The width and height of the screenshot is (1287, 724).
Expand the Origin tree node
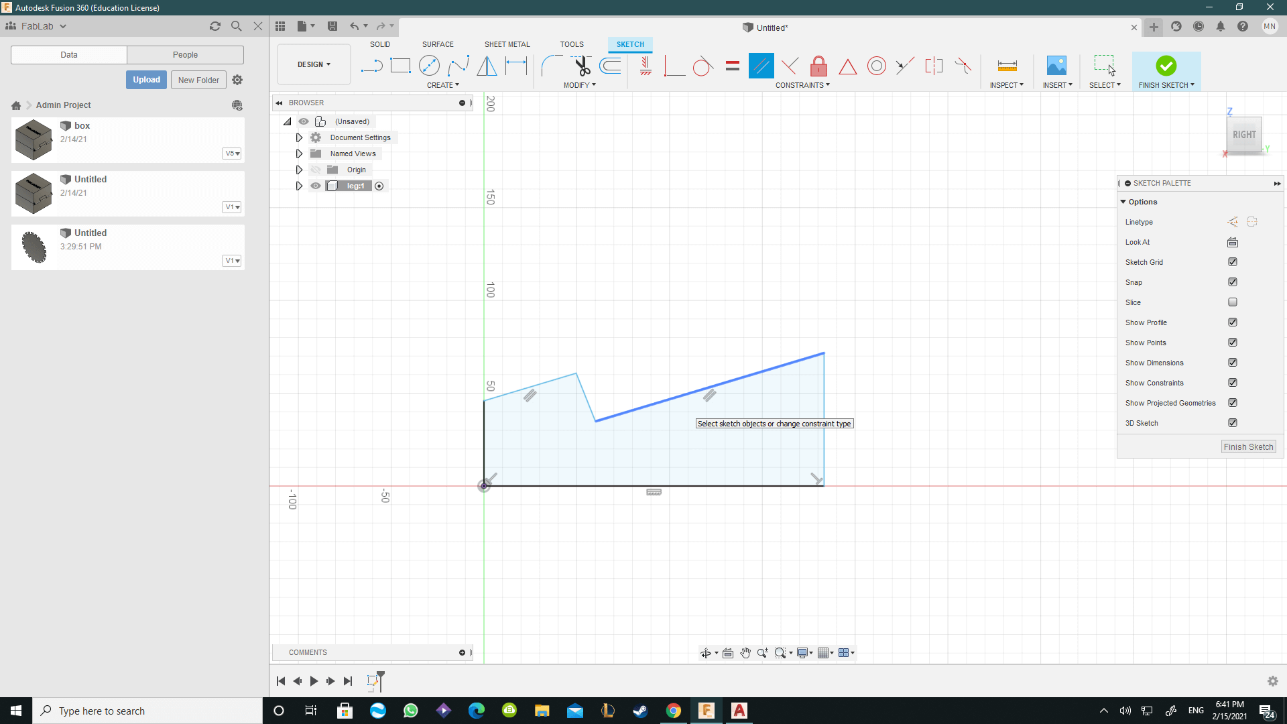click(x=299, y=170)
